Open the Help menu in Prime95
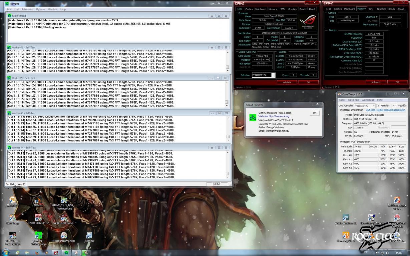This screenshot has width=410, height=256. pos(63,9)
